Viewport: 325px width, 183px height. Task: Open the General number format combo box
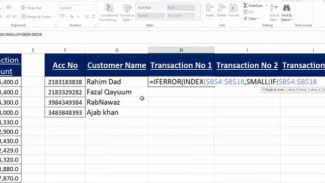(77, 8)
